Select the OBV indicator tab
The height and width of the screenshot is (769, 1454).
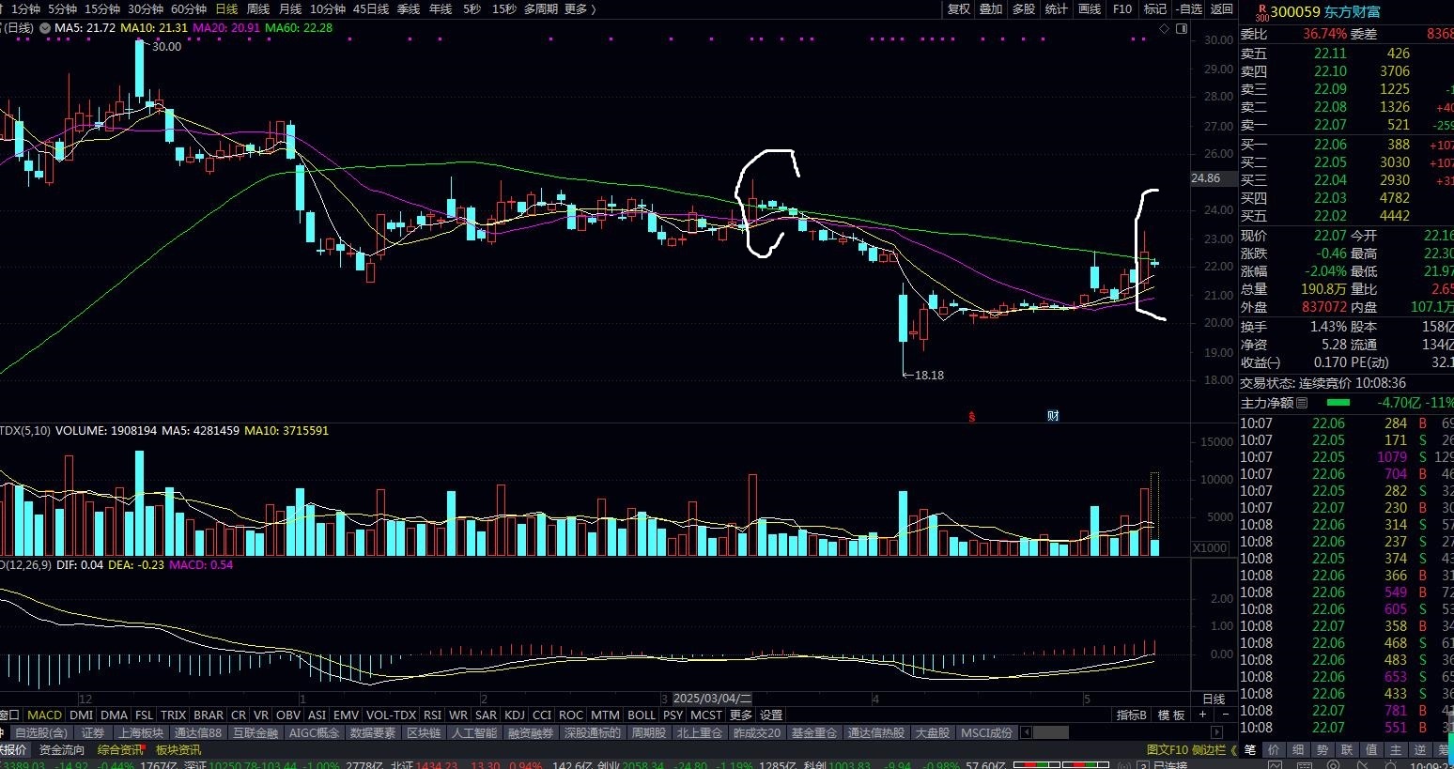pos(288,715)
